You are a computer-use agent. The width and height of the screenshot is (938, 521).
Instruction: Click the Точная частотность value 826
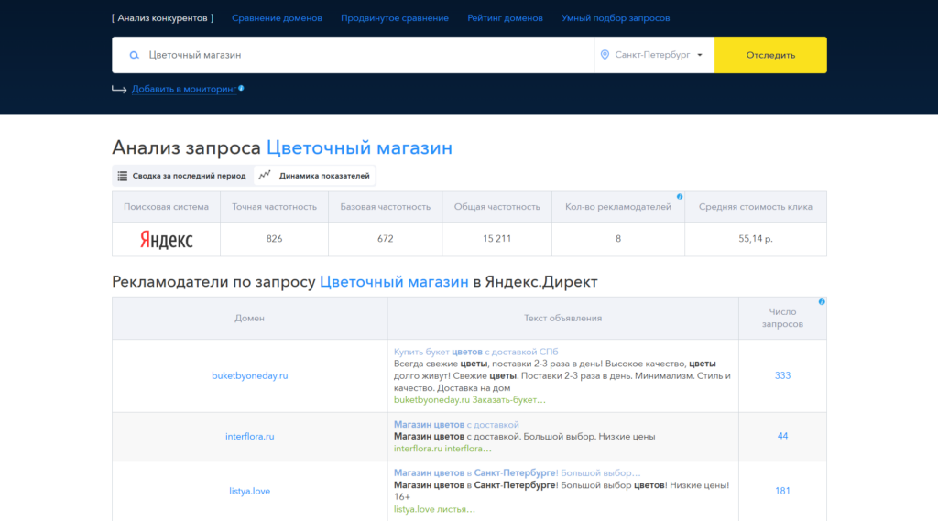(x=274, y=239)
